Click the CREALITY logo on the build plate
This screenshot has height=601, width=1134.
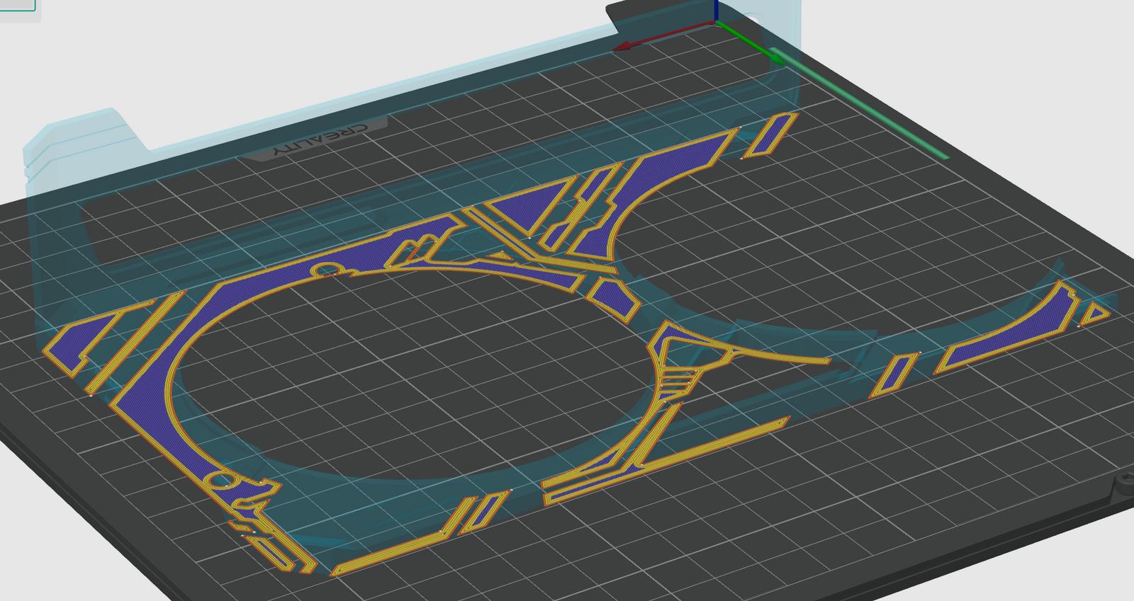322,141
